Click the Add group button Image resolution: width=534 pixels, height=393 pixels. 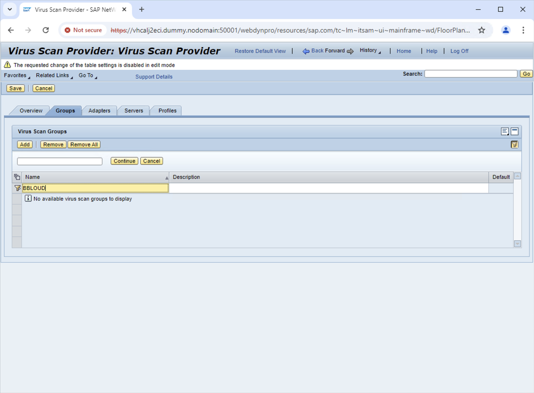click(x=25, y=145)
